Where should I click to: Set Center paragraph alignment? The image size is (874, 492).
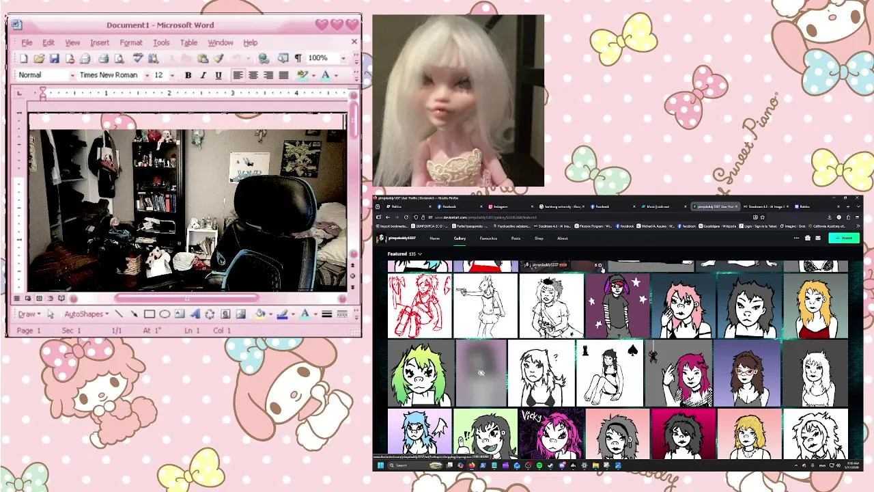click(253, 75)
